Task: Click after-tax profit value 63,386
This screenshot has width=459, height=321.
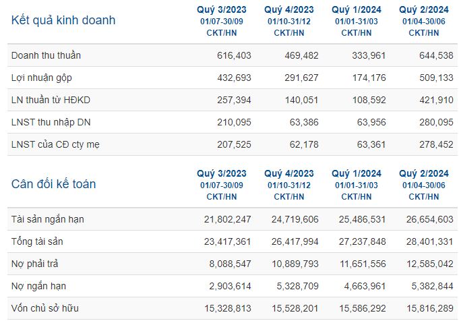Action: click(304, 123)
